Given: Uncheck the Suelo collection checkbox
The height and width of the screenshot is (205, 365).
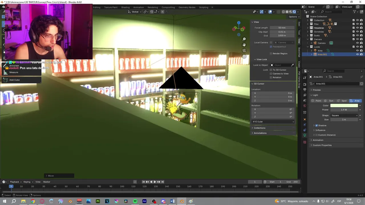Looking at the screenshot, I should click(354, 35).
